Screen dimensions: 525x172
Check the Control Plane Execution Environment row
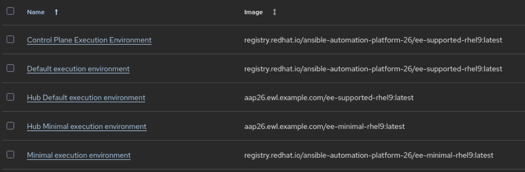point(11,40)
